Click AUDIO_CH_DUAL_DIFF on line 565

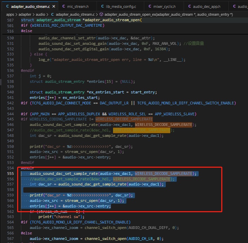pyautogui.click(x=148, y=228)
